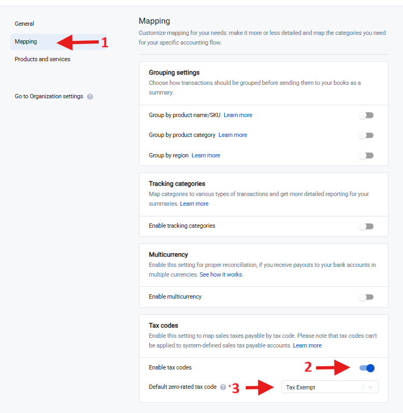Viewport: 403px width, 413px height.
Task: Click Go to Organization settings link
Action: [x=49, y=97]
